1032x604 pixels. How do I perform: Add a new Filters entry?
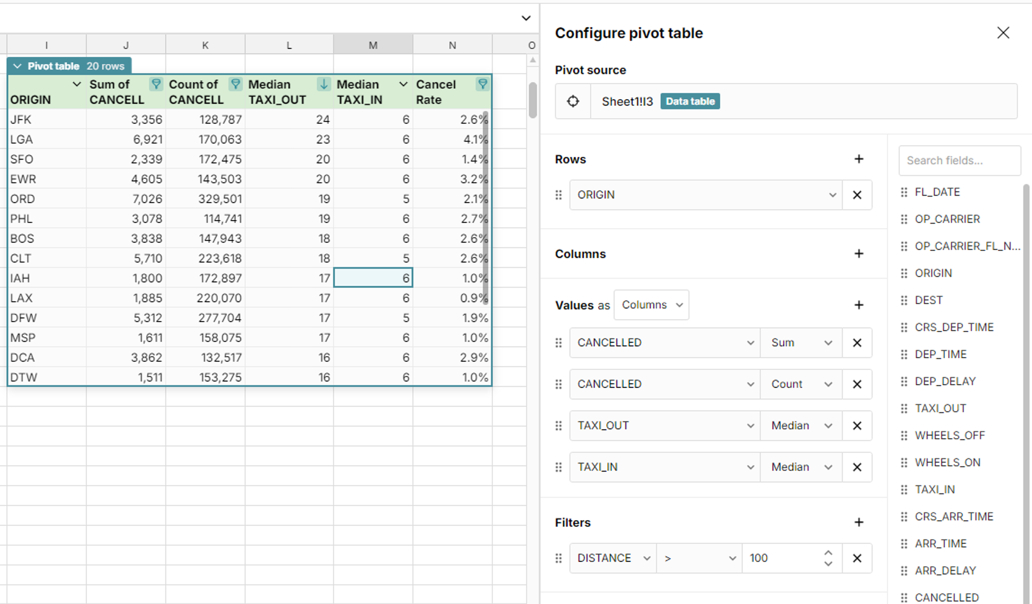click(859, 522)
